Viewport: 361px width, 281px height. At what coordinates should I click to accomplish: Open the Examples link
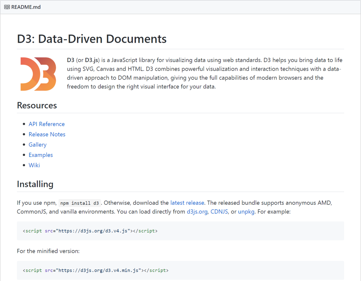(x=41, y=155)
